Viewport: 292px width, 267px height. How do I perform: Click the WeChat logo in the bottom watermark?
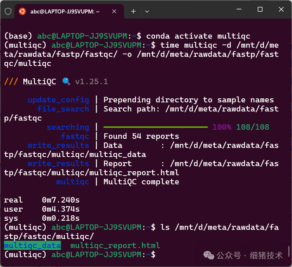tap(209, 255)
